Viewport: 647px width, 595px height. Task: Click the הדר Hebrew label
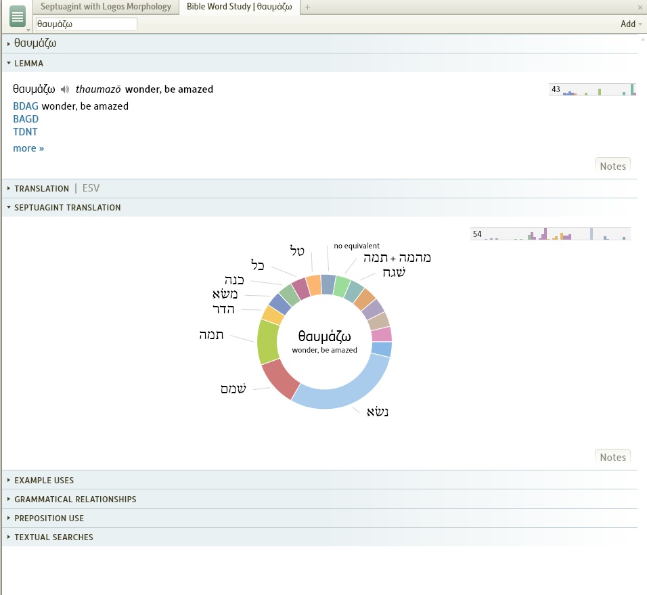tap(223, 309)
